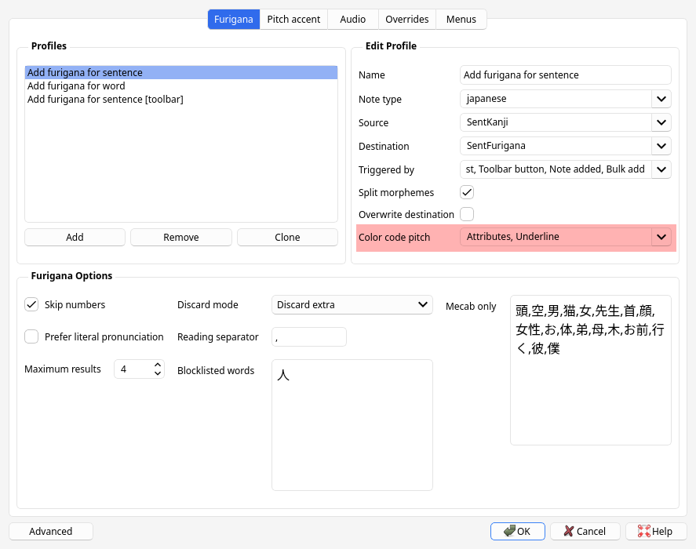This screenshot has width=696, height=549.
Task: Click the Cancel button with X icon
Action: (x=585, y=531)
